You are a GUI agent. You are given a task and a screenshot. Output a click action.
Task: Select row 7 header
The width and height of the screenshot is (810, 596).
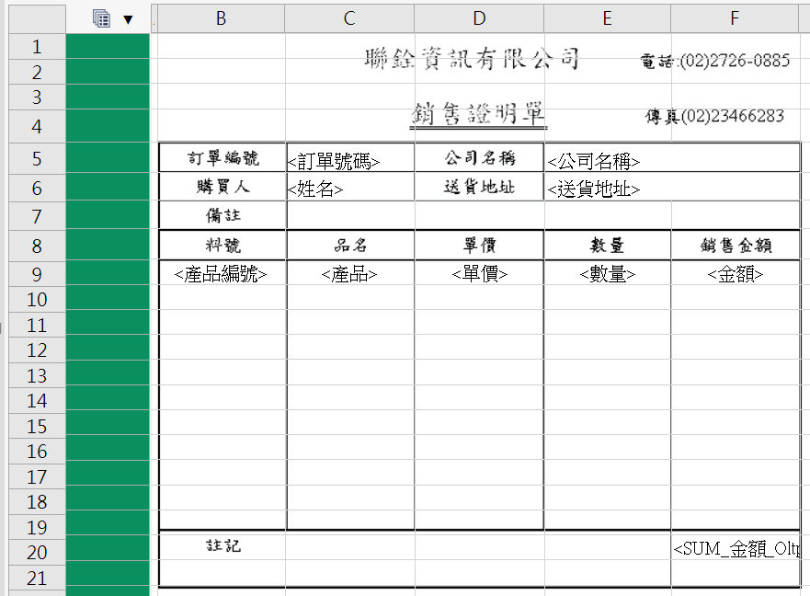pyautogui.click(x=37, y=216)
